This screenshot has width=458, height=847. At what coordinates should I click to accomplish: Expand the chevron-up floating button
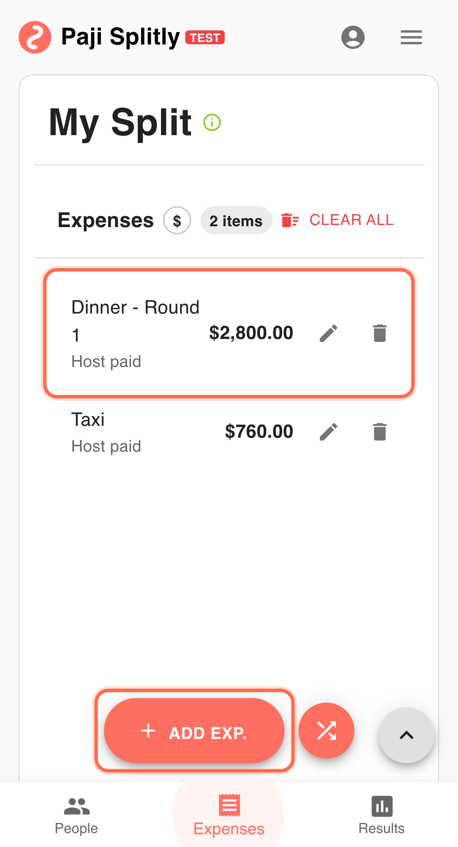point(406,735)
